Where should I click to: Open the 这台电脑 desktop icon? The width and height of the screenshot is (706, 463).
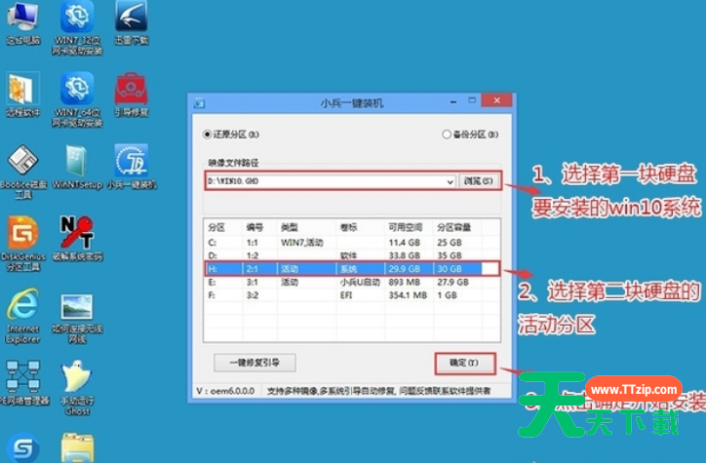[22, 23]
